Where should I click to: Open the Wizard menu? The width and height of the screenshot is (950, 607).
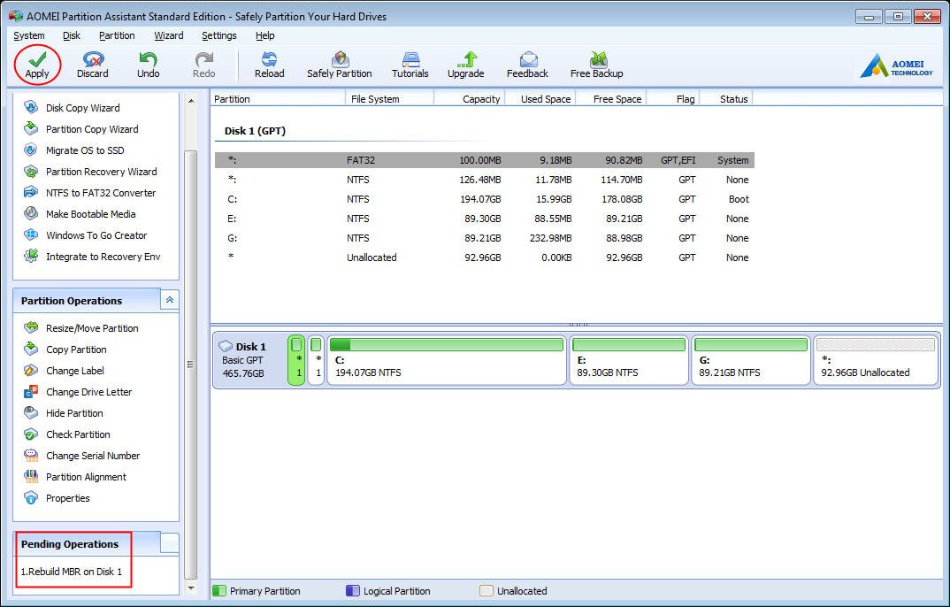tap(168, 35)
